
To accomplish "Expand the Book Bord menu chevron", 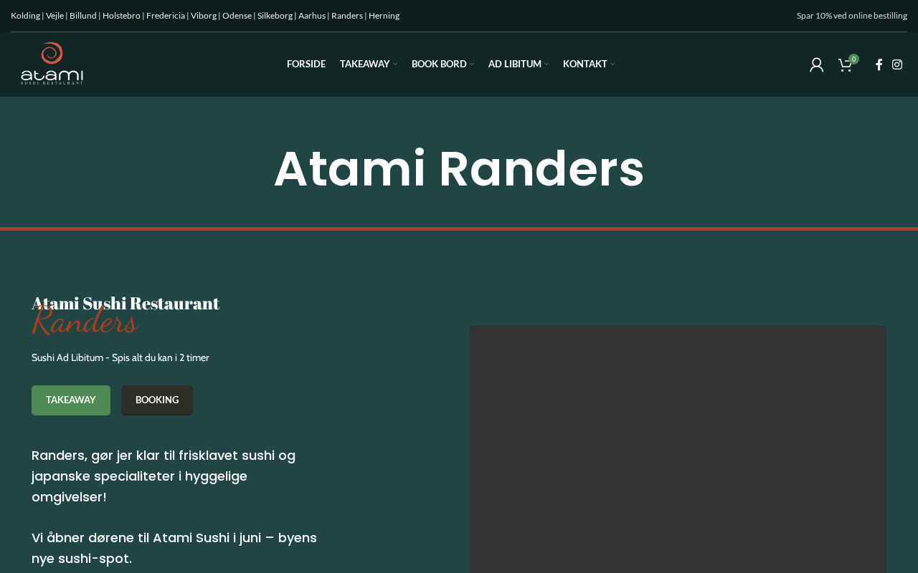I will pyautogui.click(x=472, y=64).
